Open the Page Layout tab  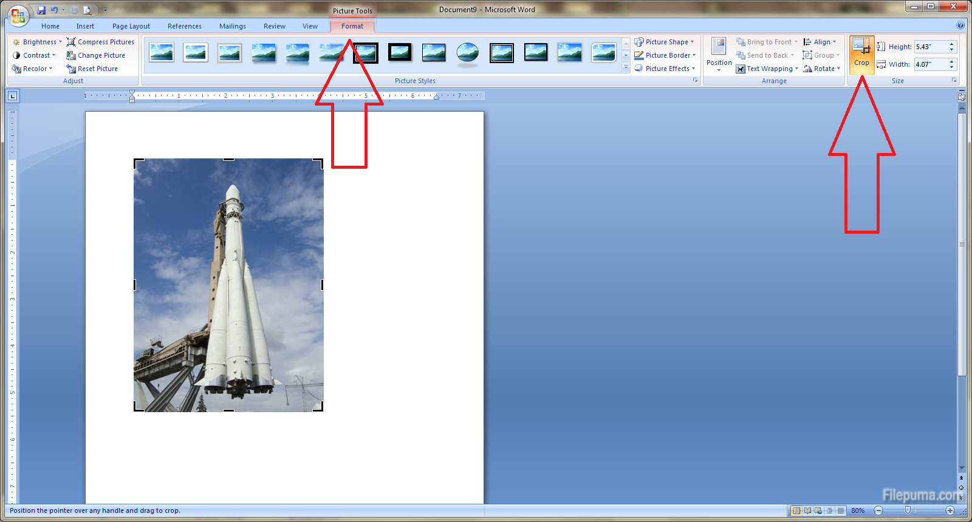click(131, 26)
